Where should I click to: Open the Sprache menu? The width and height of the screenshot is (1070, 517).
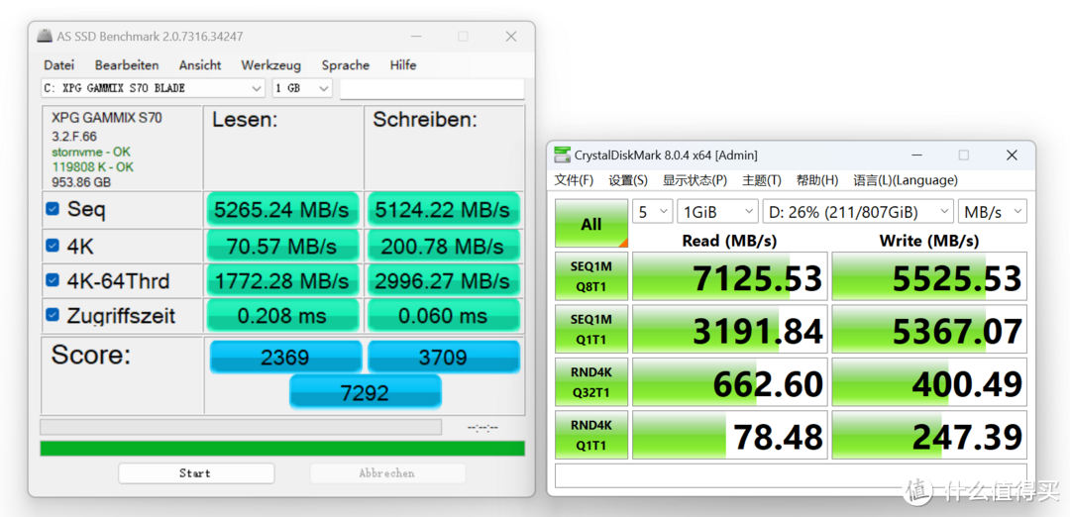click(346, 65)
